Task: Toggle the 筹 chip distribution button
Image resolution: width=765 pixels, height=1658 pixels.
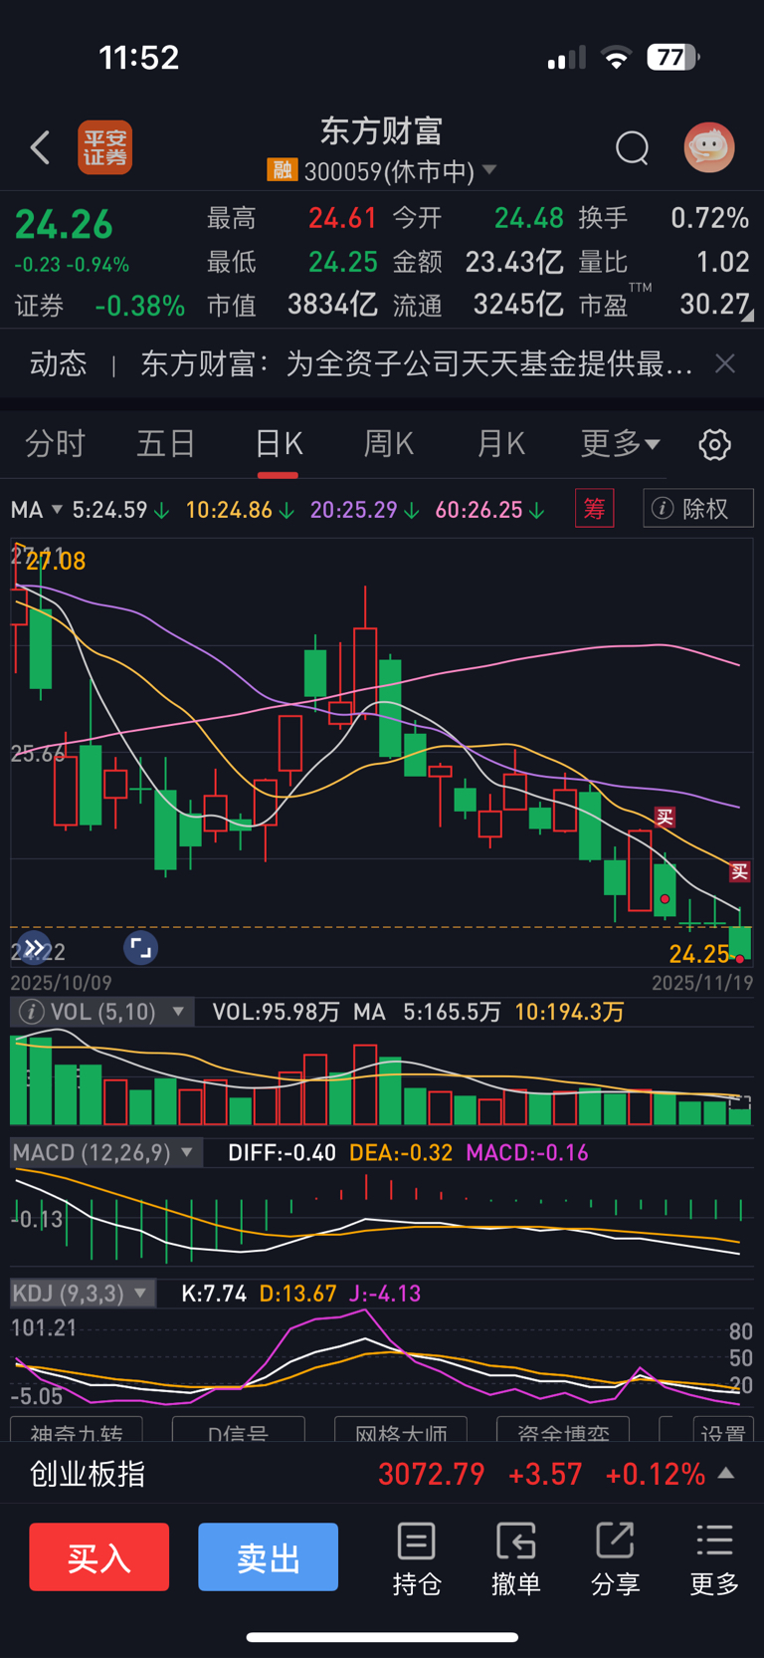Action: (x=595, y=509)
